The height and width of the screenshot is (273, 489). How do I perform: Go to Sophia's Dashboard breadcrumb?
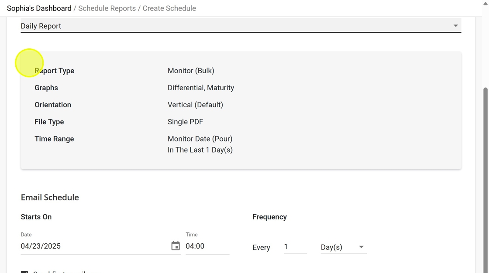tap(39, 8)
